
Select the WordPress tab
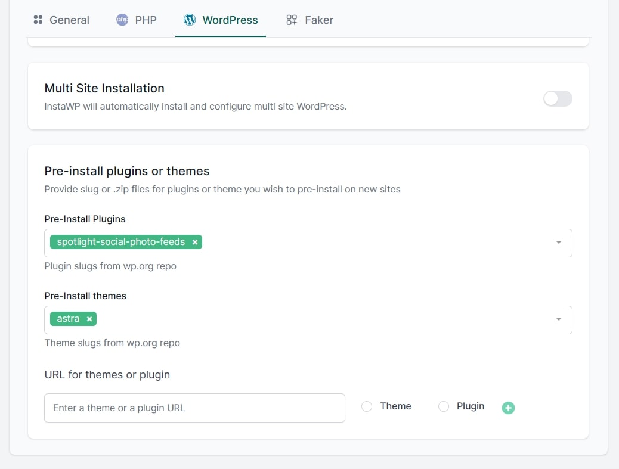(x=221, y=20)
